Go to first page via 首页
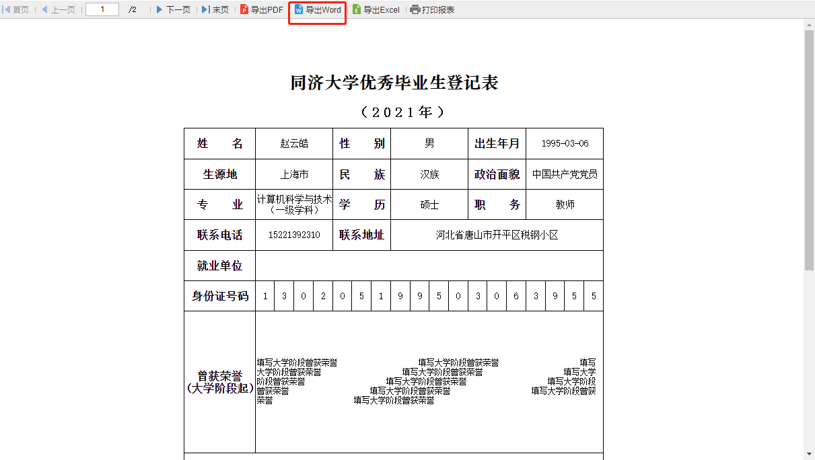 coord(16,10)
